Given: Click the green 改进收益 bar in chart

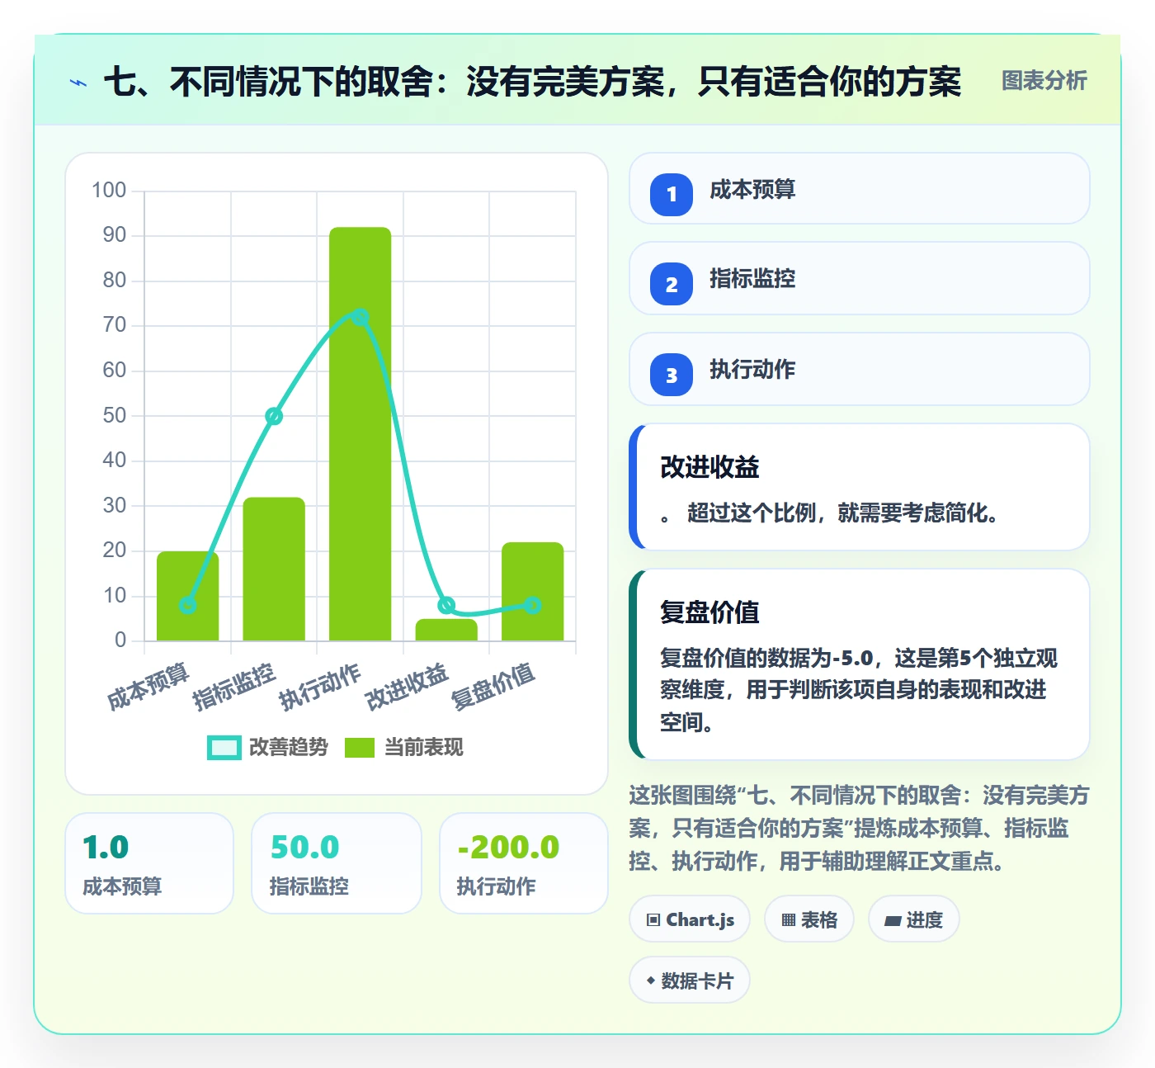Looking at the screenshot, I should click(446, 630).
